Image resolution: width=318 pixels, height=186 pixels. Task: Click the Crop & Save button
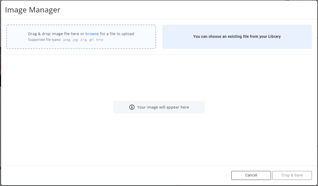coord(292,175)
